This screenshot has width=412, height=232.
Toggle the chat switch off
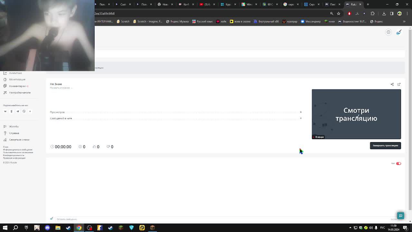coord(398,164)
